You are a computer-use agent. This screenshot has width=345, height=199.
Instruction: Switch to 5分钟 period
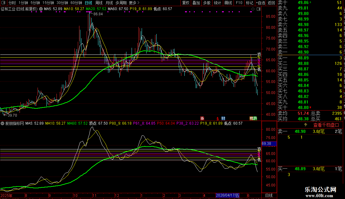35,3
